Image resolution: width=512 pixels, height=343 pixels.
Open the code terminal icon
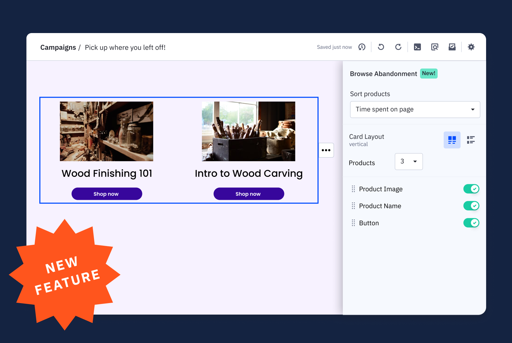tap(417, 47)
